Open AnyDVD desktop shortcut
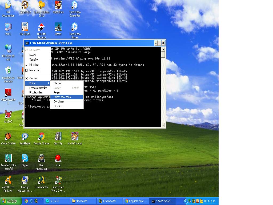The height and width of the screenshot is (205, 273). click(8, 117)
